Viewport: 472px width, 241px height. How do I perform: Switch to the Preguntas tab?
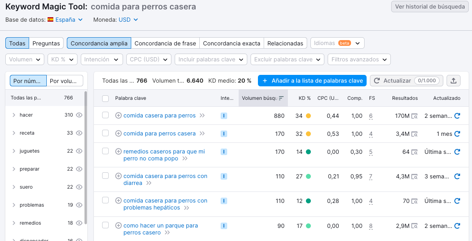click(x=46, y=43)
